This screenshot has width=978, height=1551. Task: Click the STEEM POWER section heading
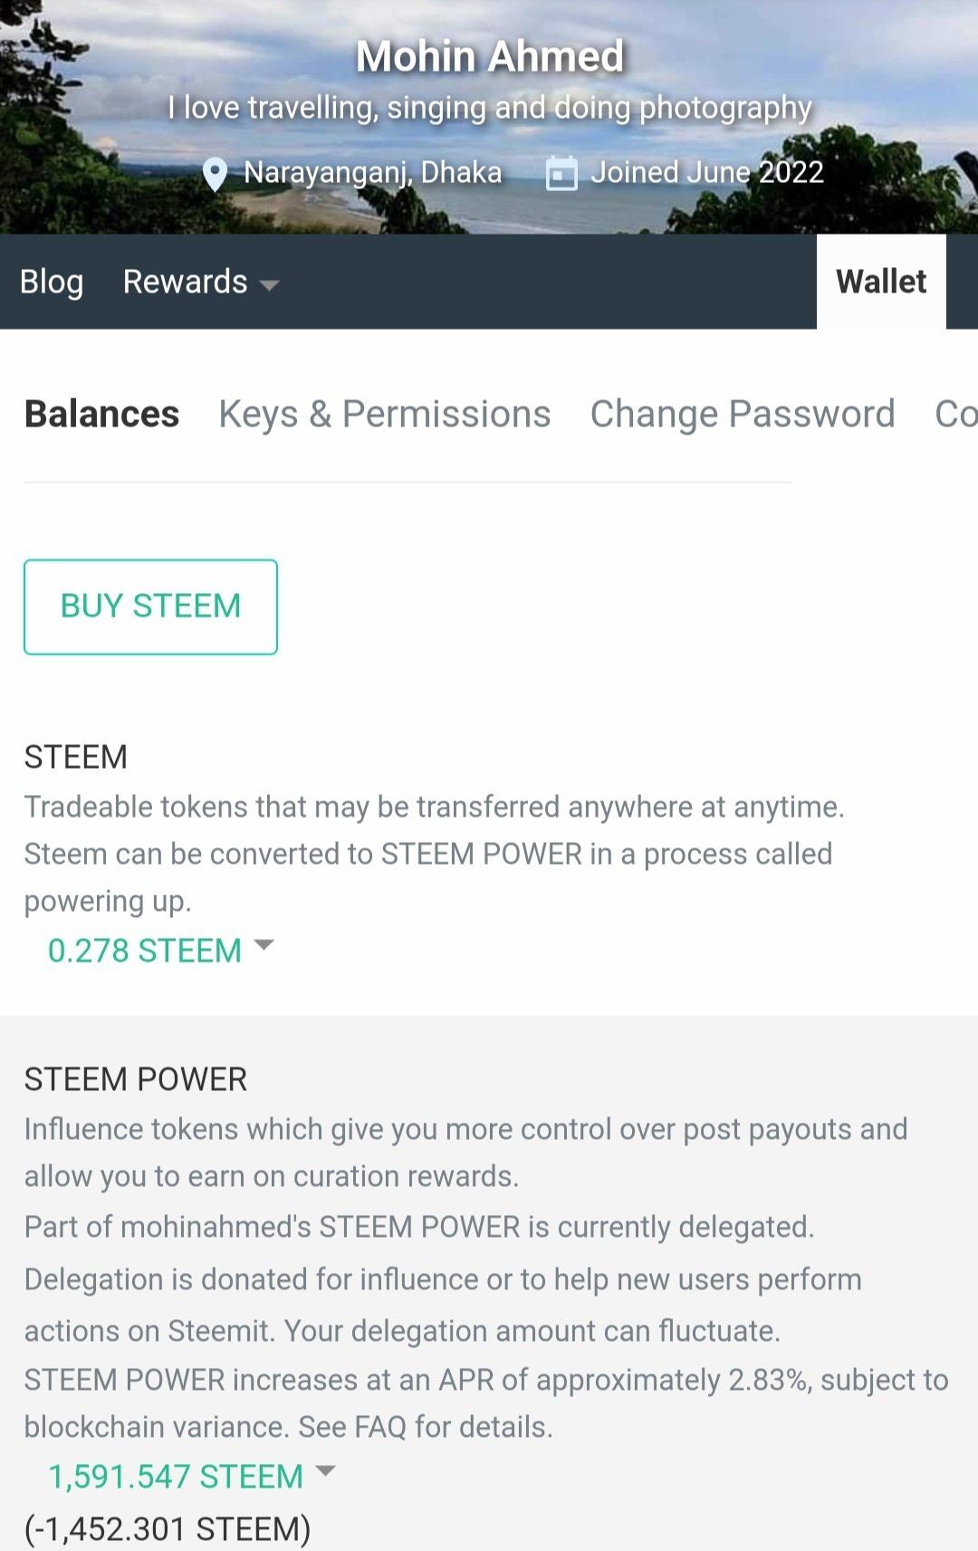click(136, 1079)
